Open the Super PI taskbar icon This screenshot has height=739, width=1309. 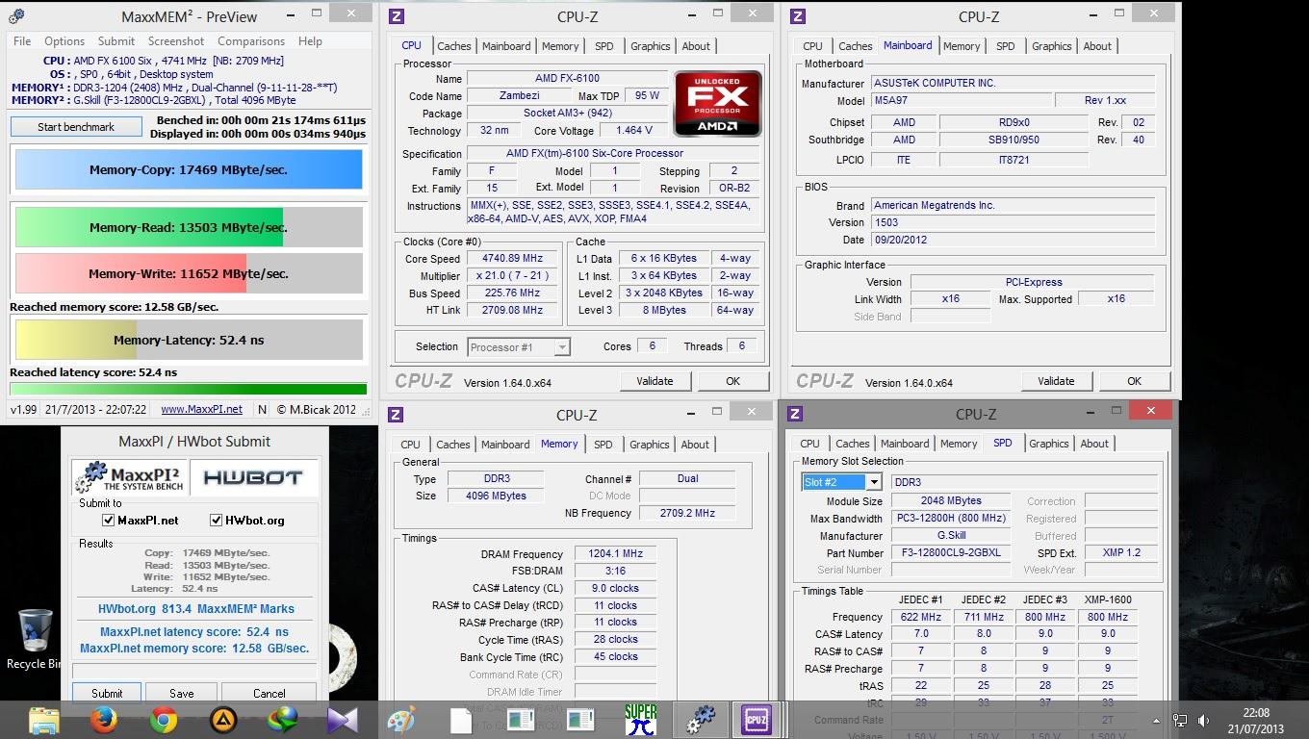coord(640,720)
